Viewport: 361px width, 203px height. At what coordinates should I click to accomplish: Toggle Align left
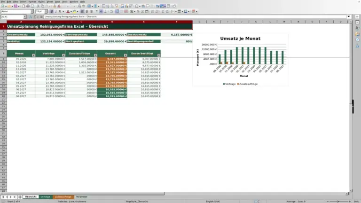[82, 11]
